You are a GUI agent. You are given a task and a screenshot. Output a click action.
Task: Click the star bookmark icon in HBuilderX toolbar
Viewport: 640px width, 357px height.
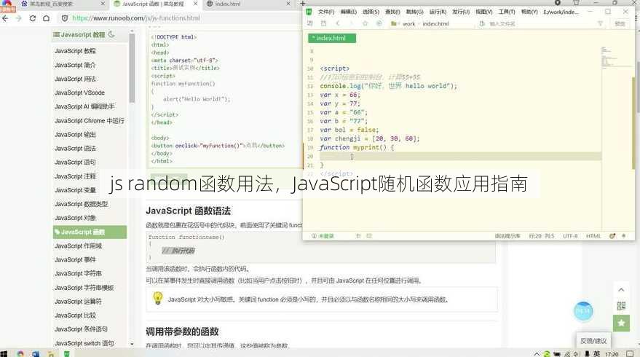tap(365, 24)
